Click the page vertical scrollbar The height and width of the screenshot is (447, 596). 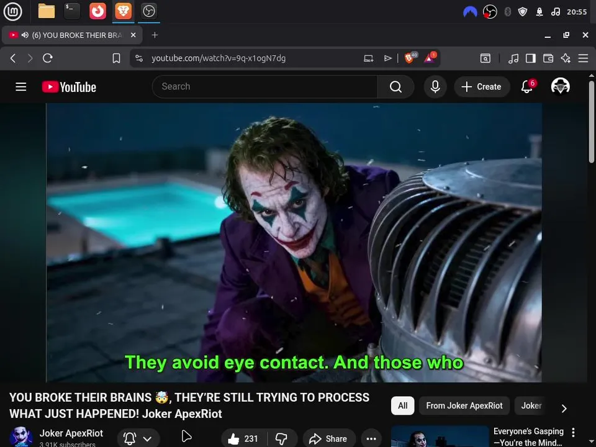click(x=592, y=121)
